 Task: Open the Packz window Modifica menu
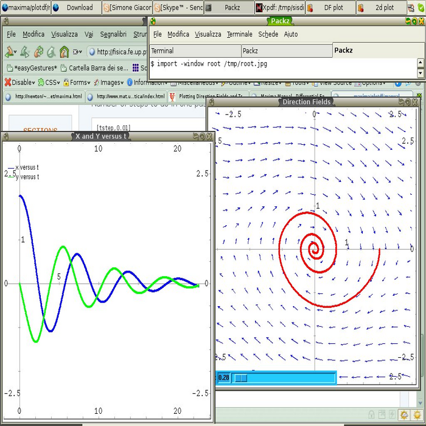pyautogui.click(x=178, y=34)
